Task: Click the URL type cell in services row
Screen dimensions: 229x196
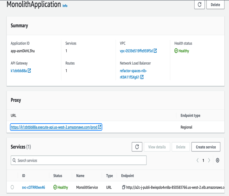Action: point(109,187)
